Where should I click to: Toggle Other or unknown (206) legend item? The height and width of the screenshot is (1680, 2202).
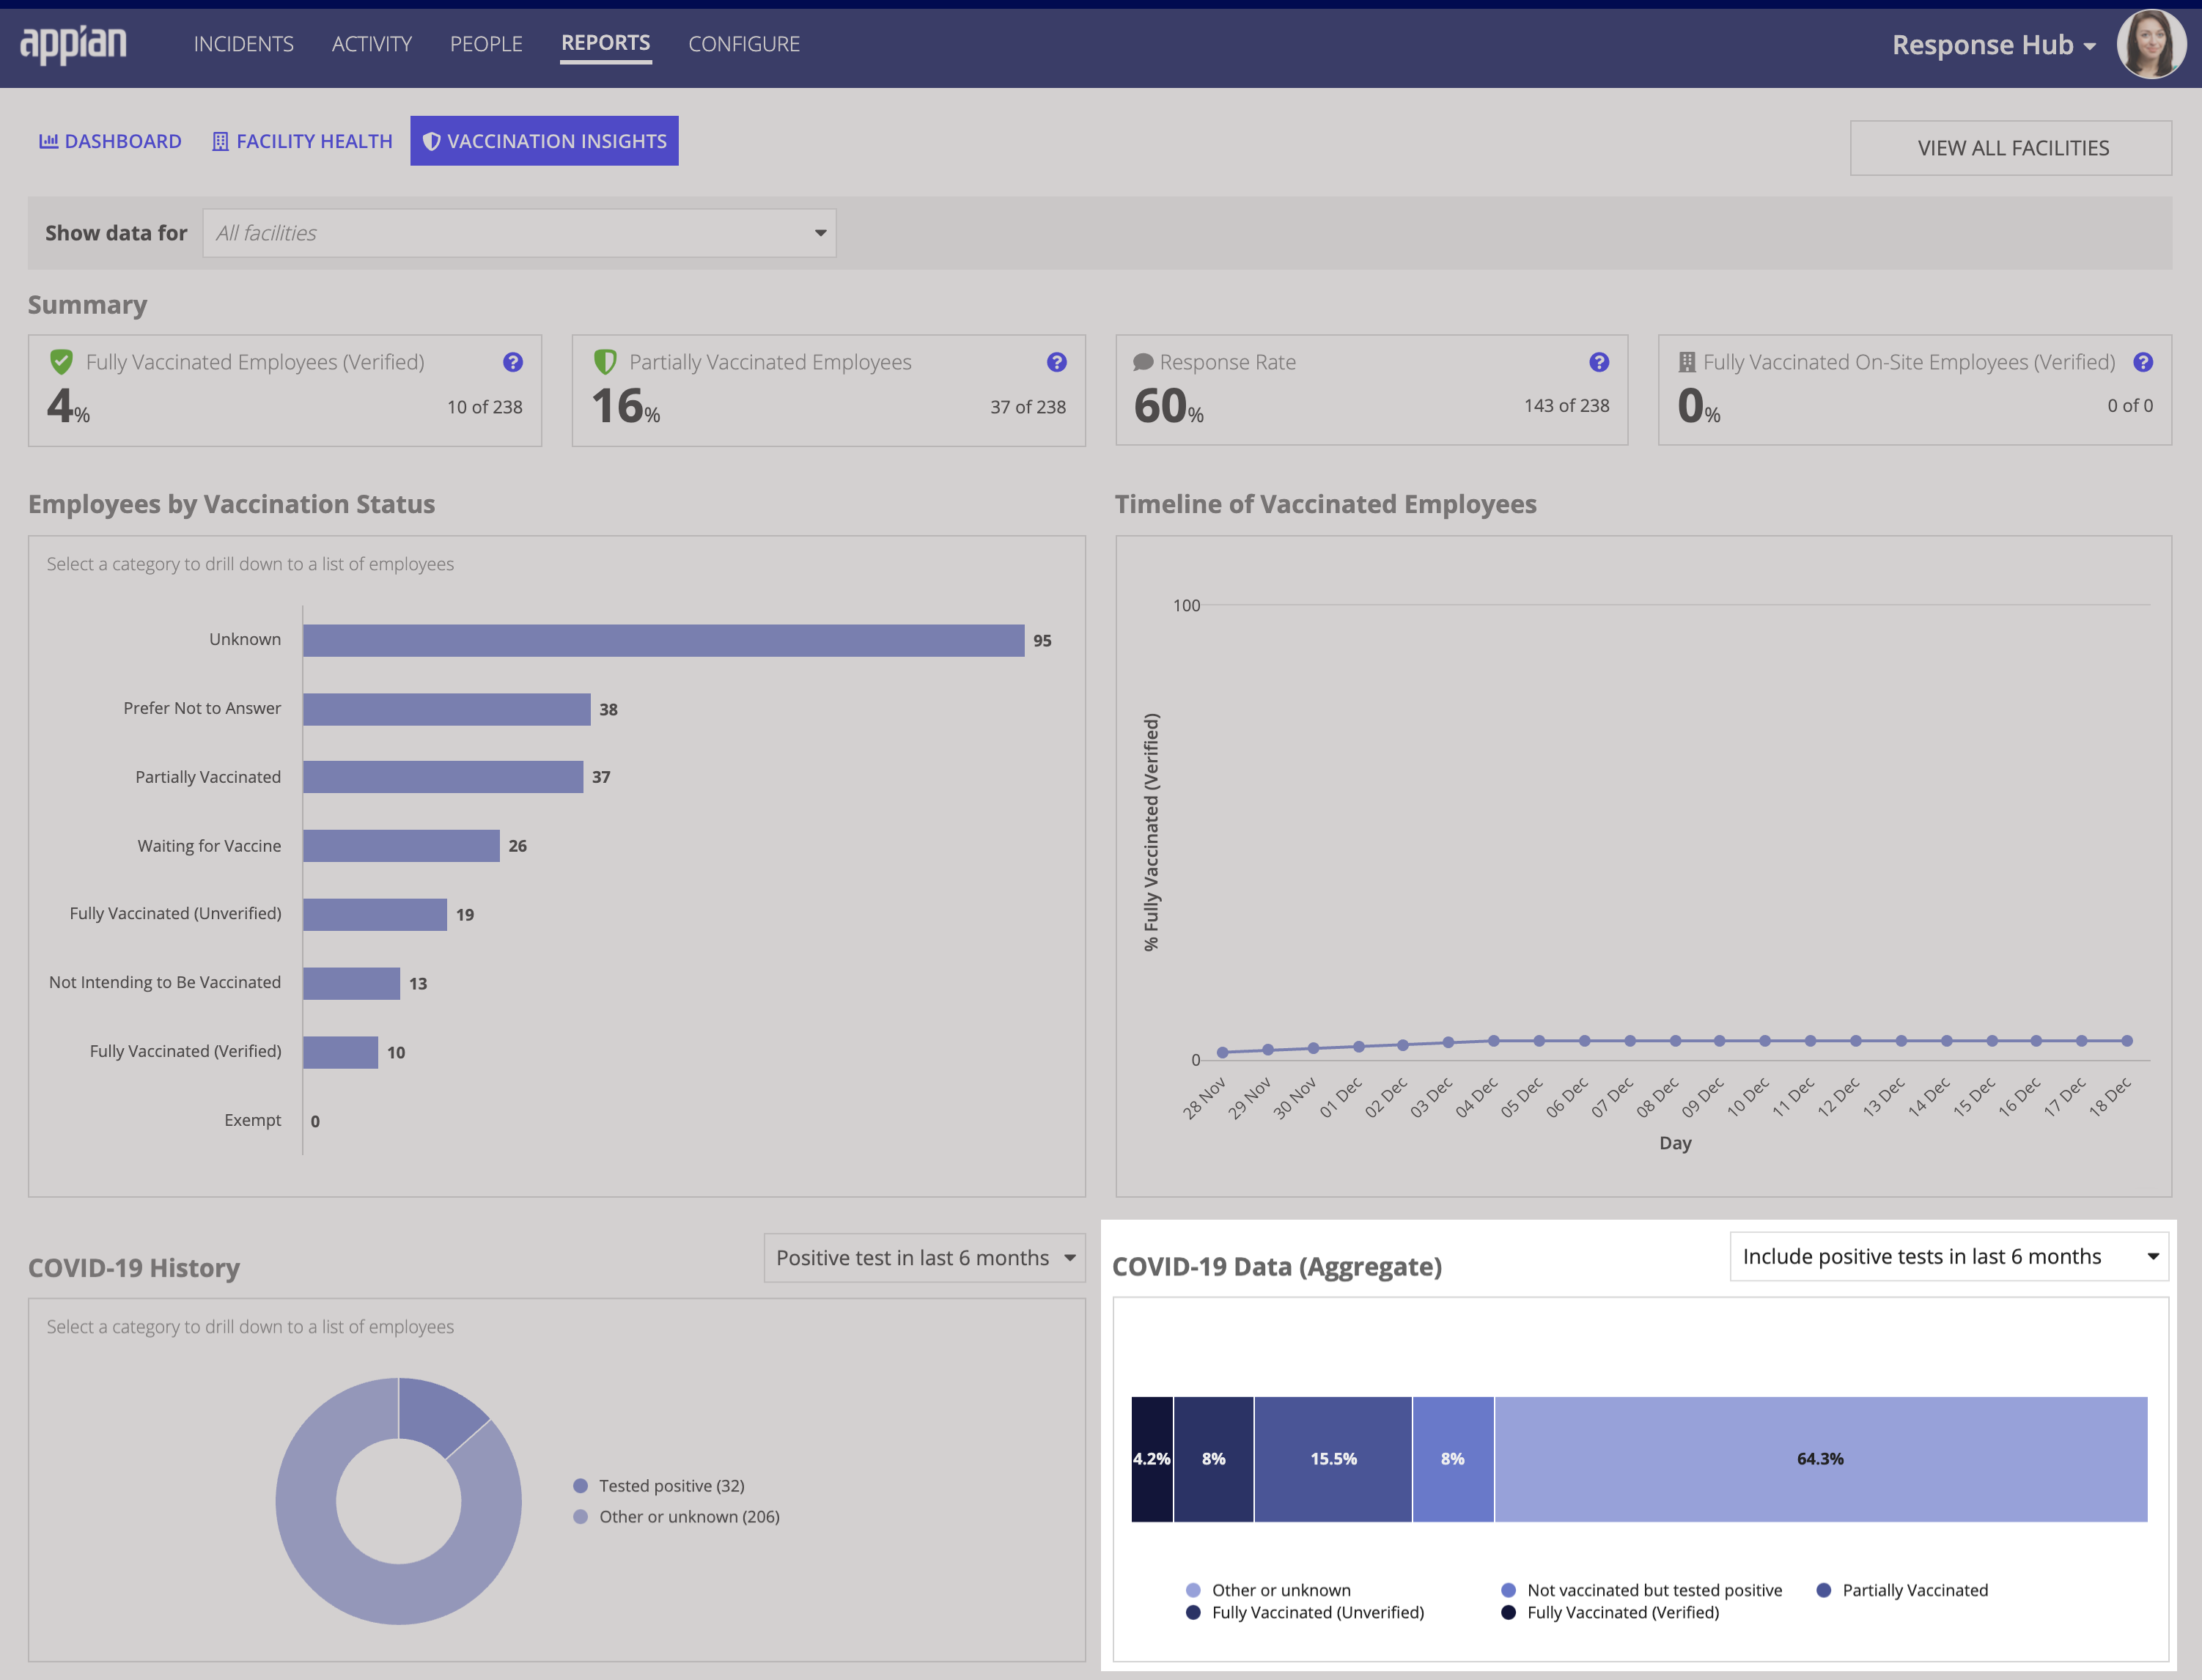[x=677, y=1517]
